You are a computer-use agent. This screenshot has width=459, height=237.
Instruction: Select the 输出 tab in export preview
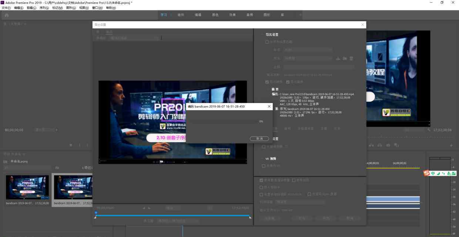[109, 32]
